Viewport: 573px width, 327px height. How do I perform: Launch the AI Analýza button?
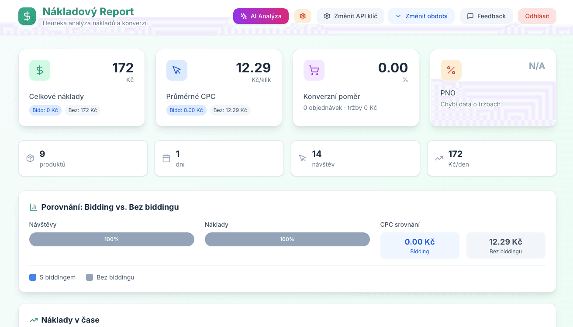pos(261,16)
